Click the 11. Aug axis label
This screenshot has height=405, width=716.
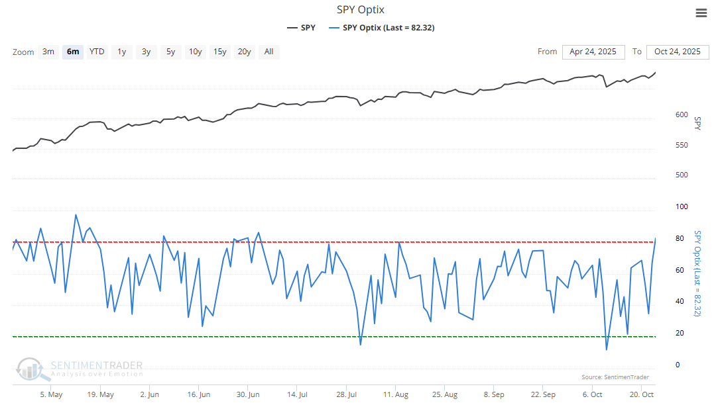coord(395,394)
